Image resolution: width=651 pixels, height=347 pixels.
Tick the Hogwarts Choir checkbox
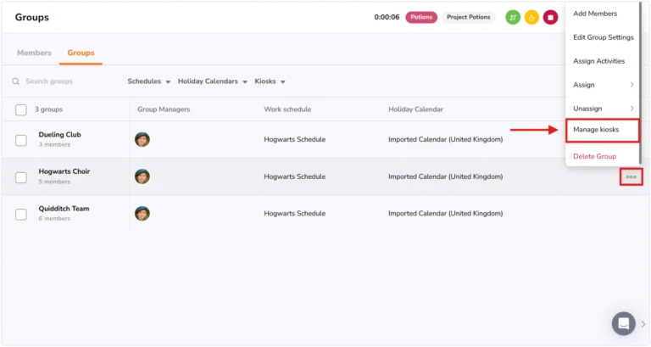click(21, 177)
